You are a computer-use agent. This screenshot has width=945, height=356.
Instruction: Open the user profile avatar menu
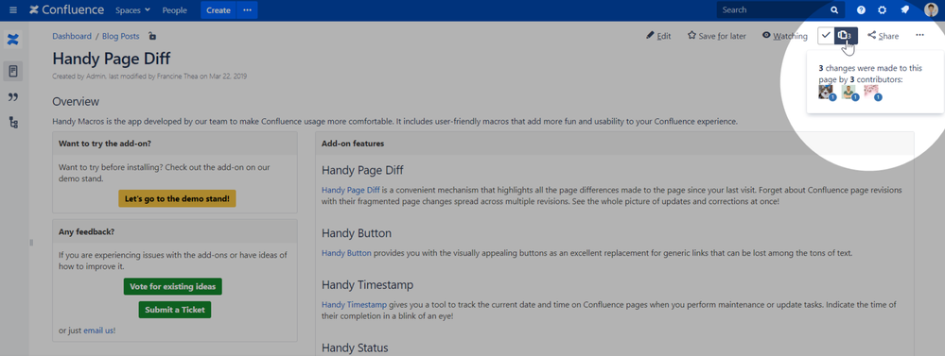[931, 10]
